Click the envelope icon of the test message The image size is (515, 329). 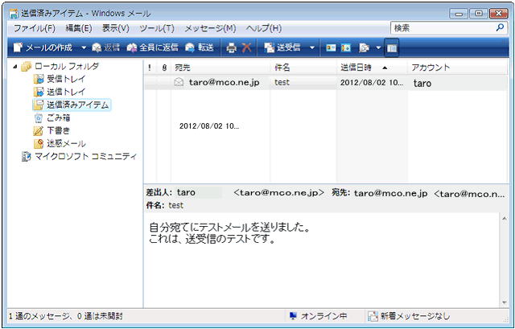(179, 82)
